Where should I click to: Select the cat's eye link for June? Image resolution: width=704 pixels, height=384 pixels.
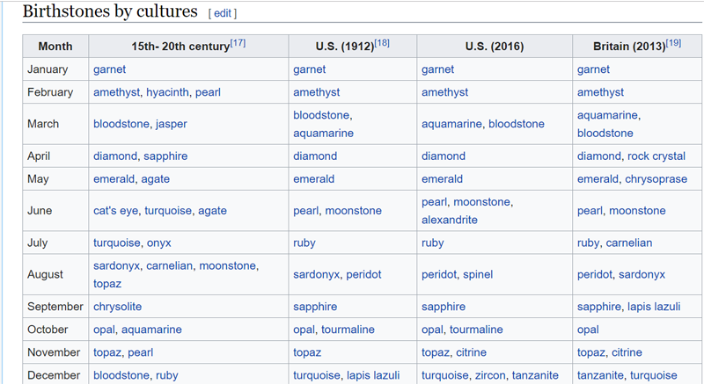coord(114,211)
